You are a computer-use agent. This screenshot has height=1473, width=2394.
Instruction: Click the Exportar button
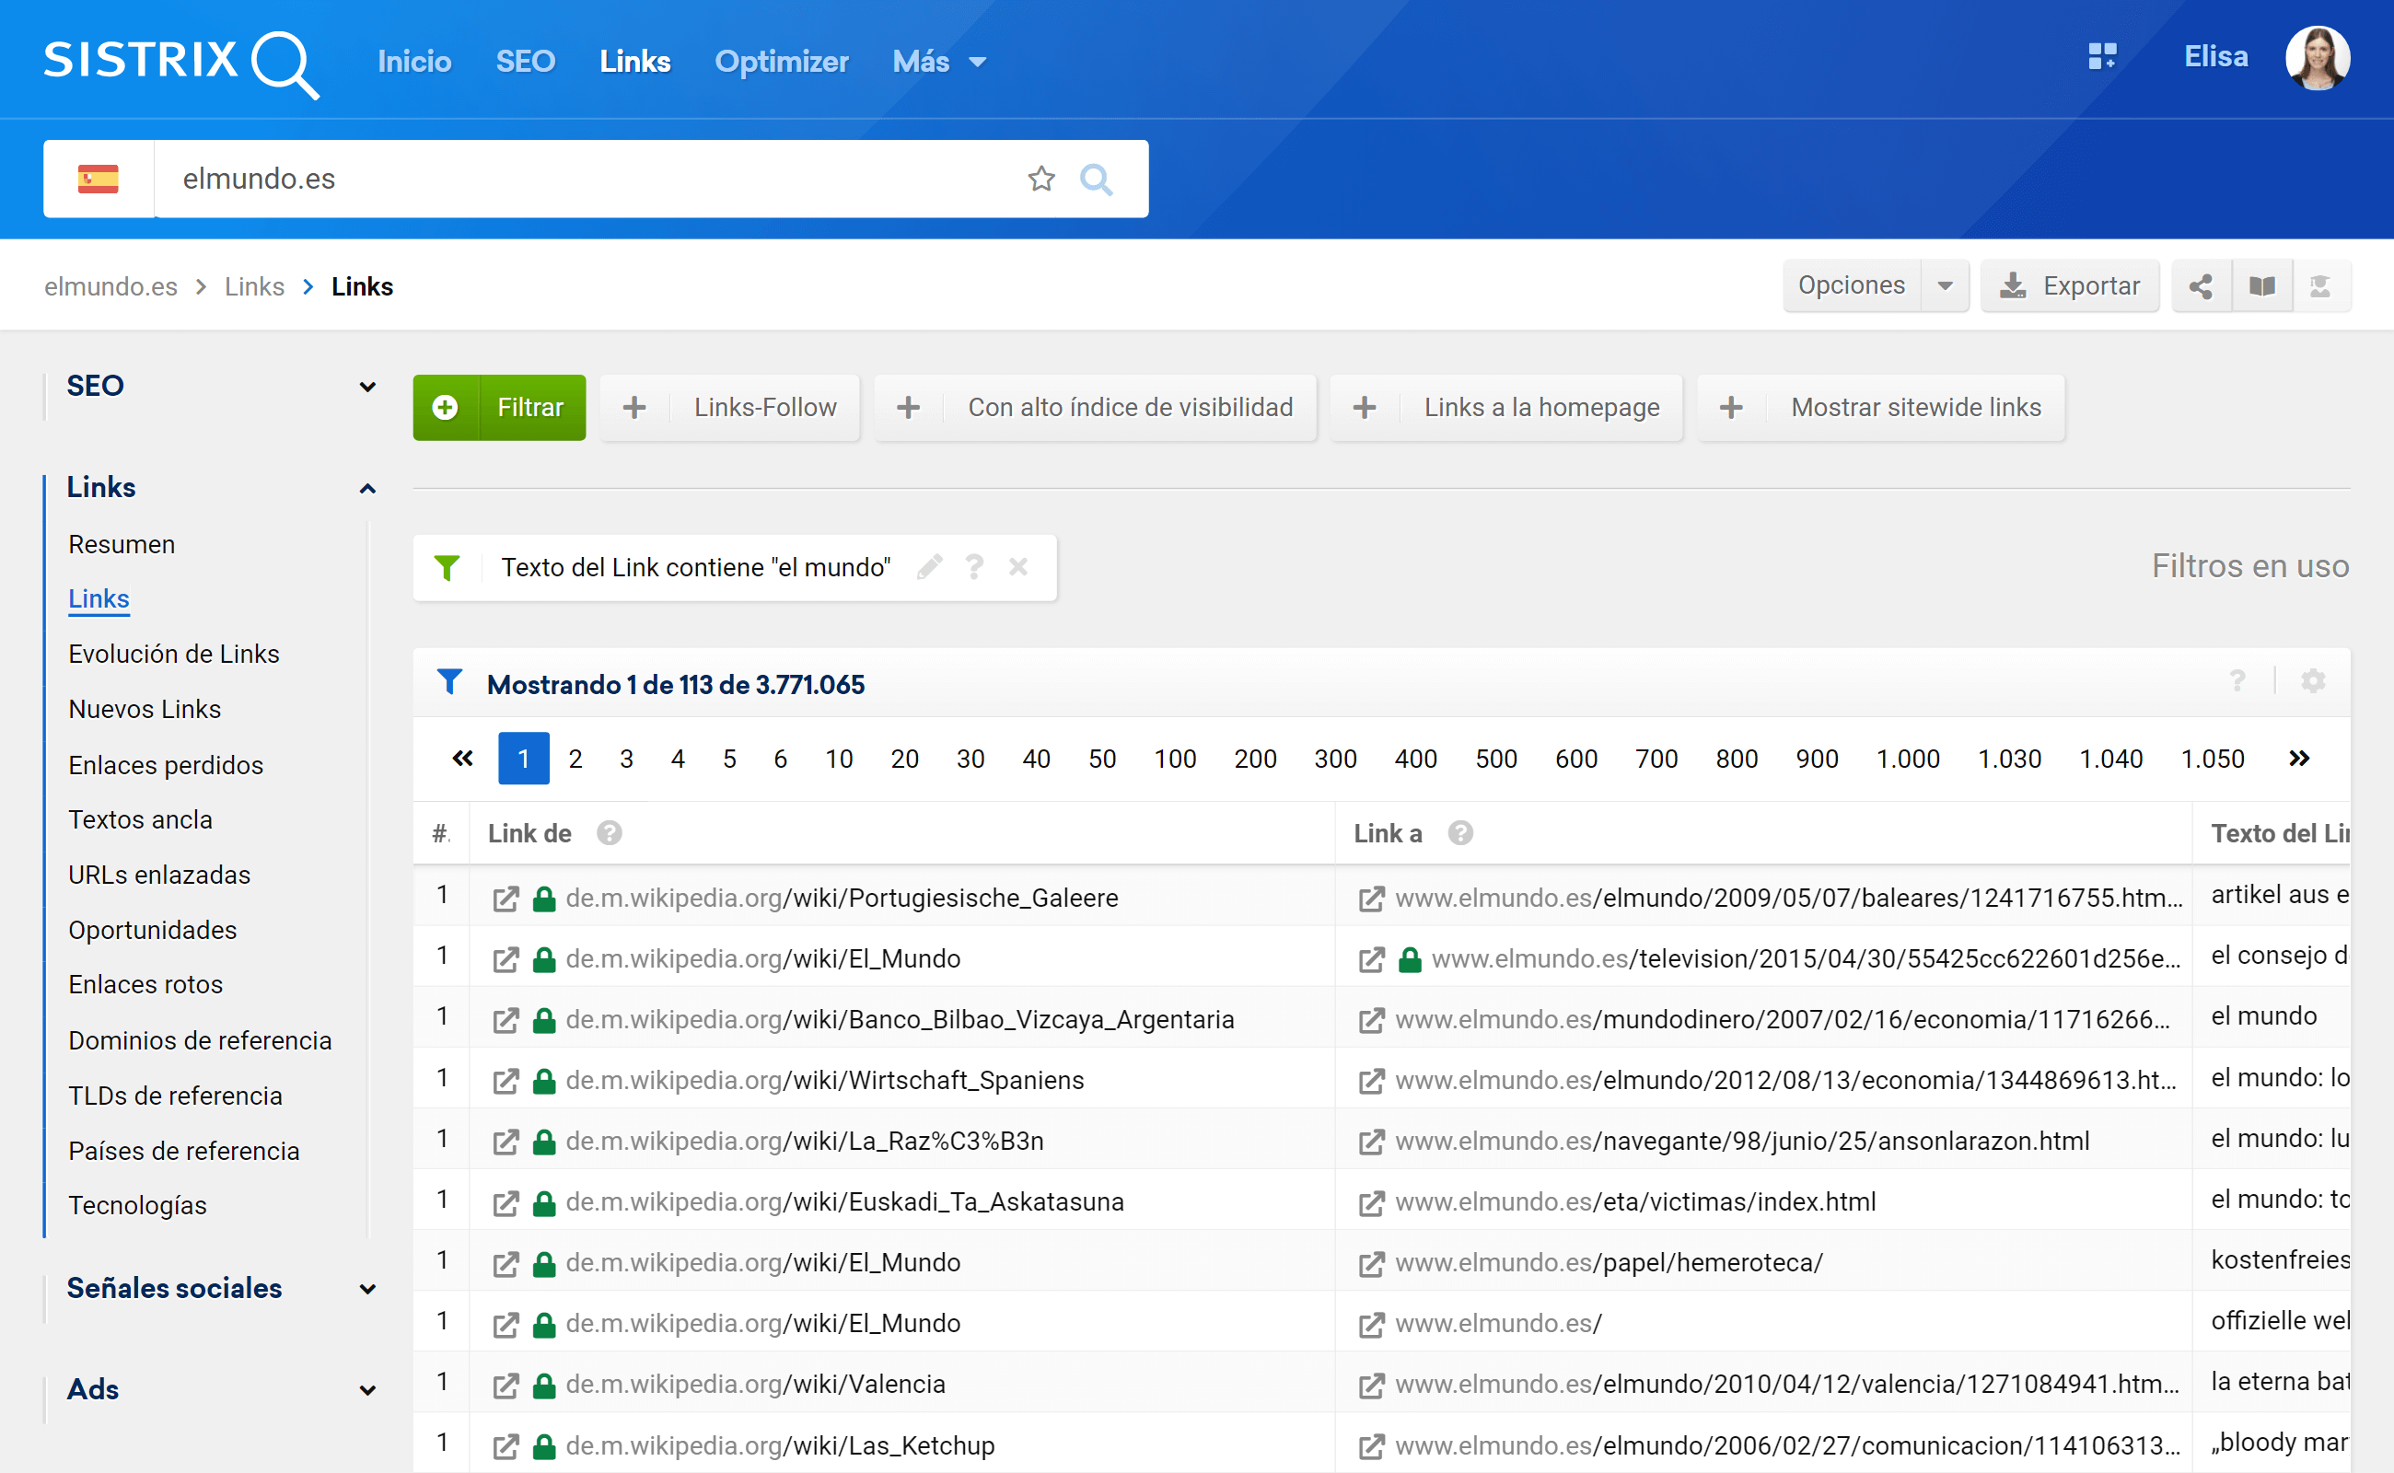coord(2070,285)
